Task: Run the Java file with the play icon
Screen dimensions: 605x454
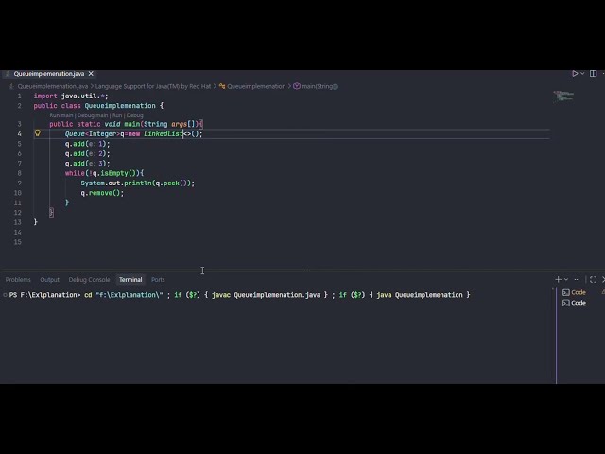Action: pos(575,74)
